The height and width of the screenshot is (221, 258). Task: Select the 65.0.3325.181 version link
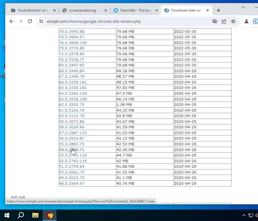[73, 87]
